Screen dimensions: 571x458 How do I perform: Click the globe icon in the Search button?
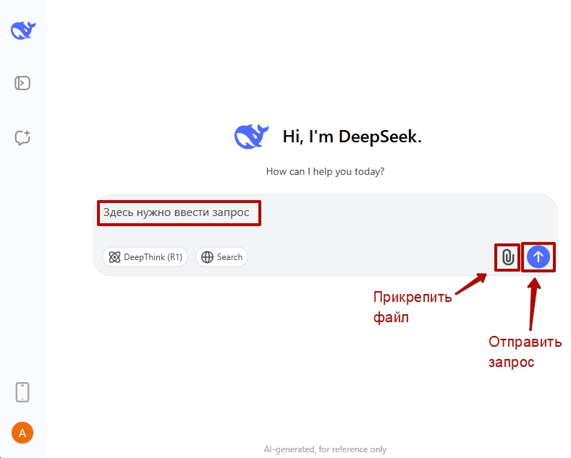click(207, 257)
